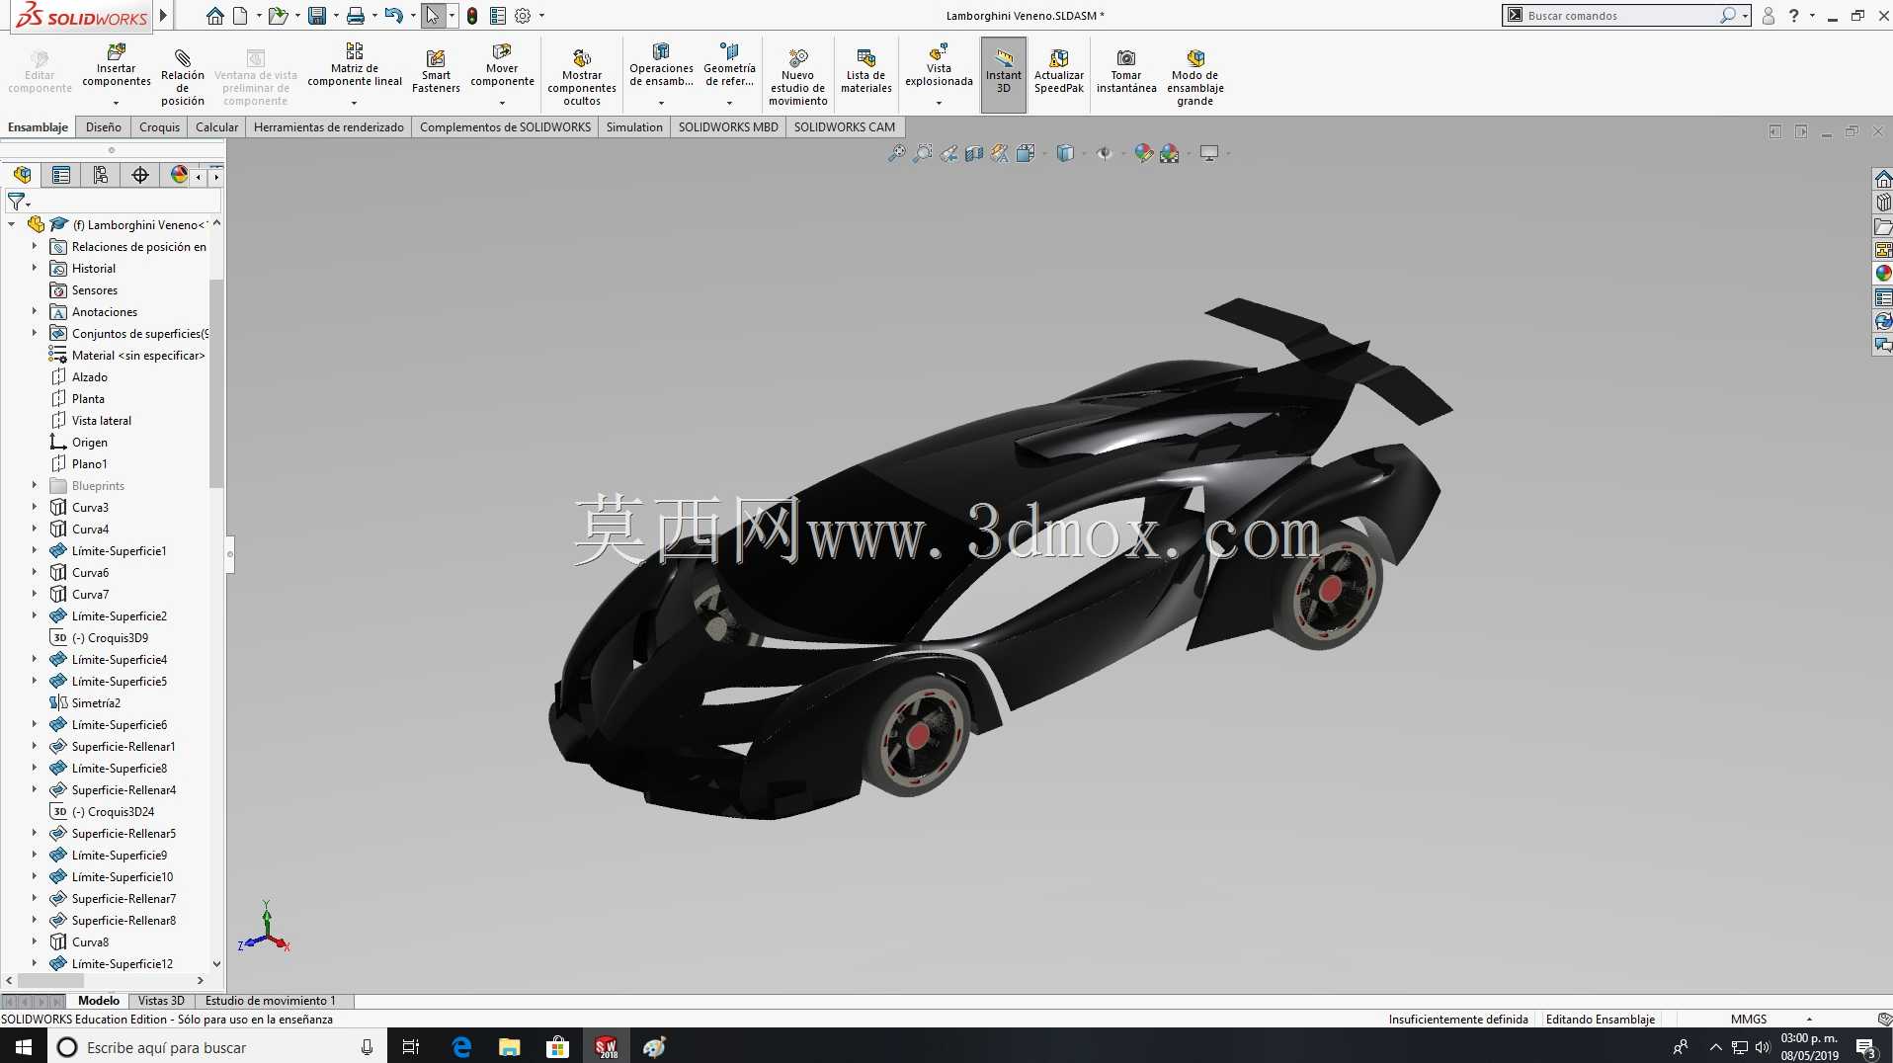Open Lista de materiales tool
The height and width of the screenshot is (1063, 1893).
pyautogui.click(x=866, y=72)
